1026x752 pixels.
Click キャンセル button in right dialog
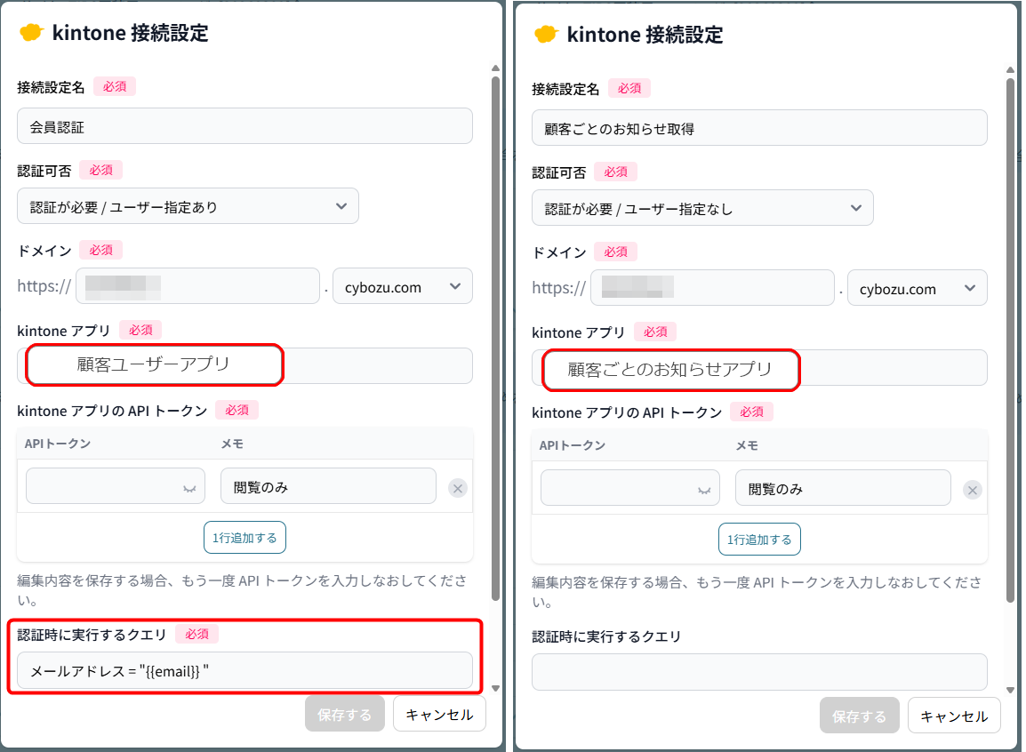click(955, 716)
